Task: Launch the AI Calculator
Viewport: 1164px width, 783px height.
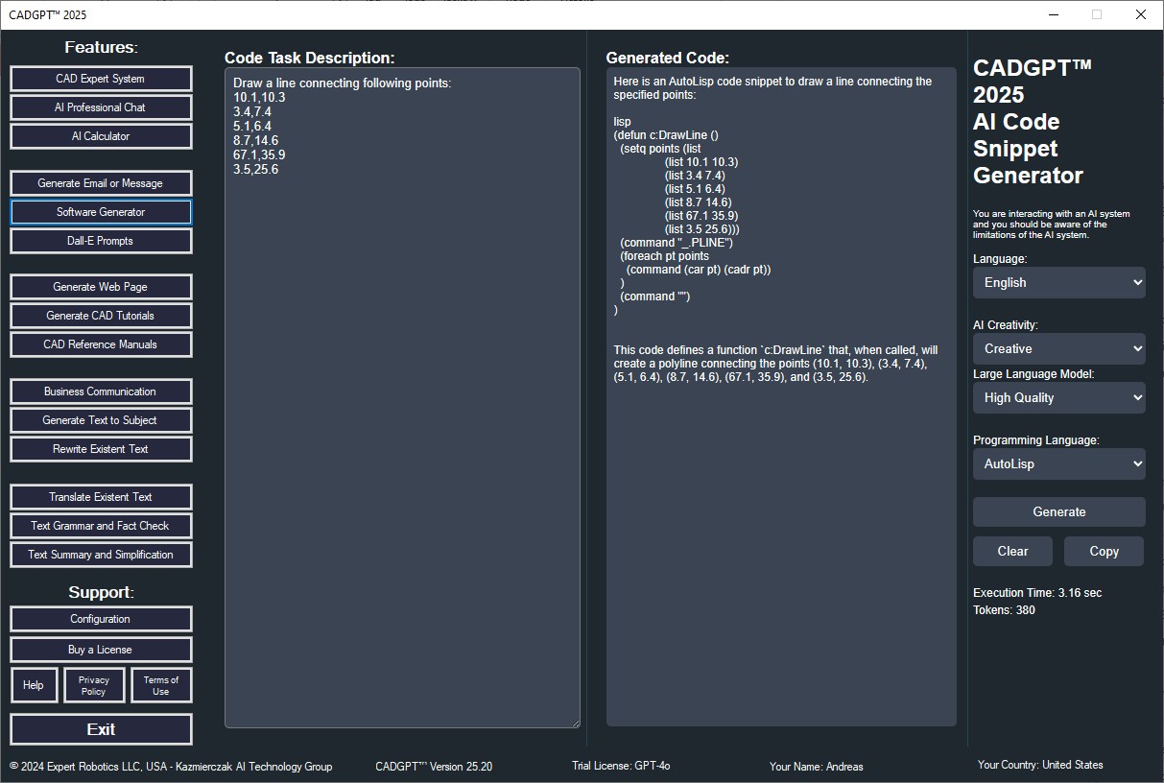Action: pyautogui.click(x=101, y=136)
